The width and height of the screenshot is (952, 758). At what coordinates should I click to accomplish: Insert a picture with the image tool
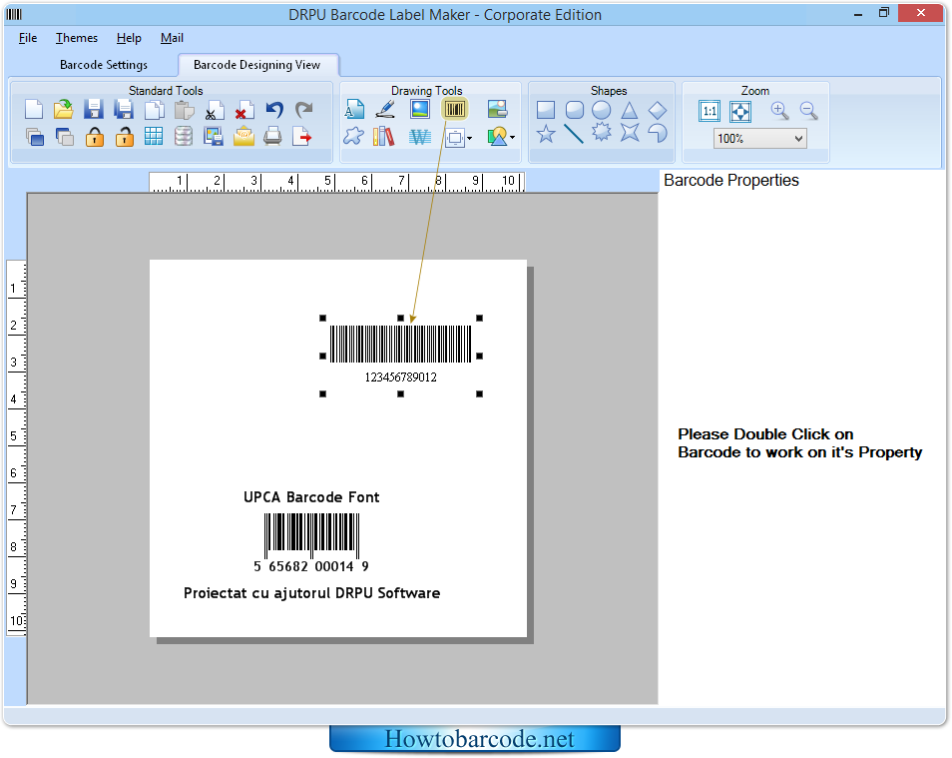(420, 110)
